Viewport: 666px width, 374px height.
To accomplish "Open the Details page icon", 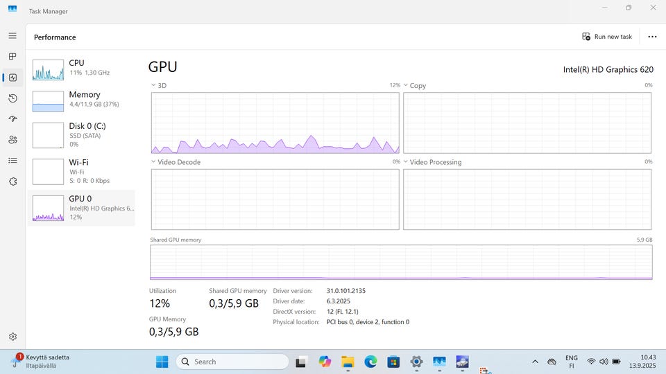I will point(12,160).
